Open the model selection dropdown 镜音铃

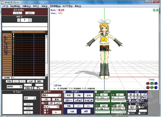coord(51,95)
